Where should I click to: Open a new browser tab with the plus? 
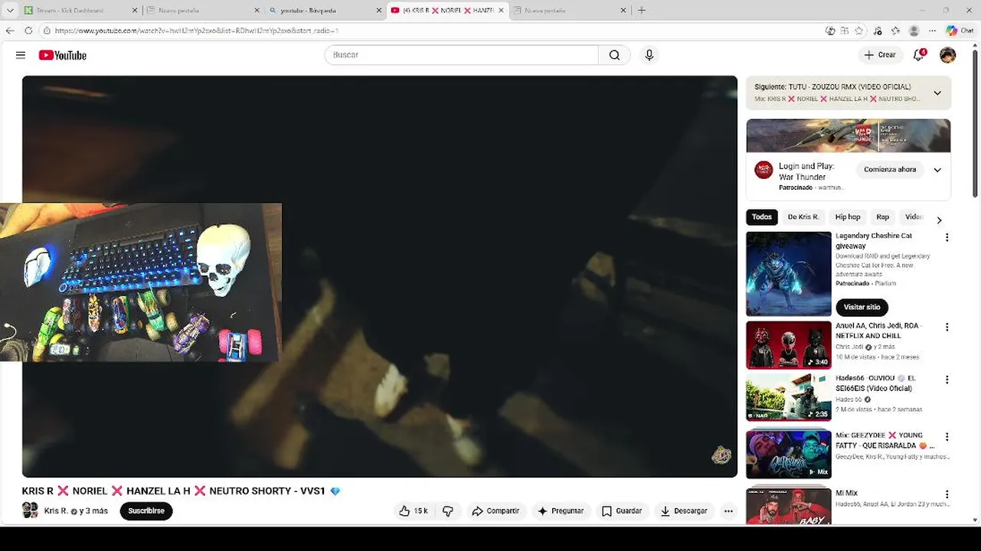pos(642,10)
